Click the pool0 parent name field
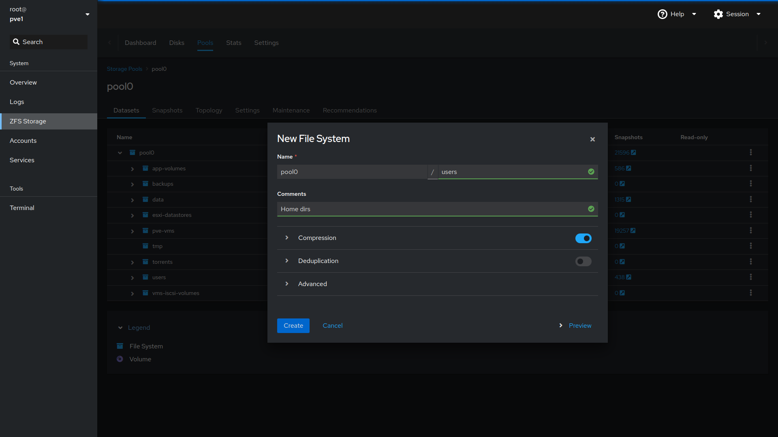Viewport: 778px width, 437px height. pos(352,172)
